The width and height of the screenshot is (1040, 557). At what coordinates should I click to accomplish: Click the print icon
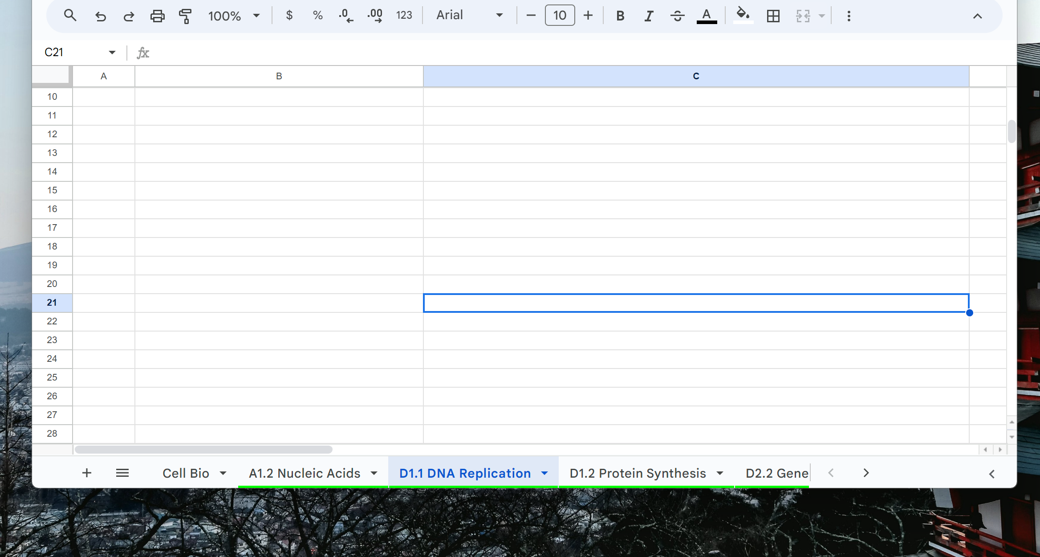point(157,16)
